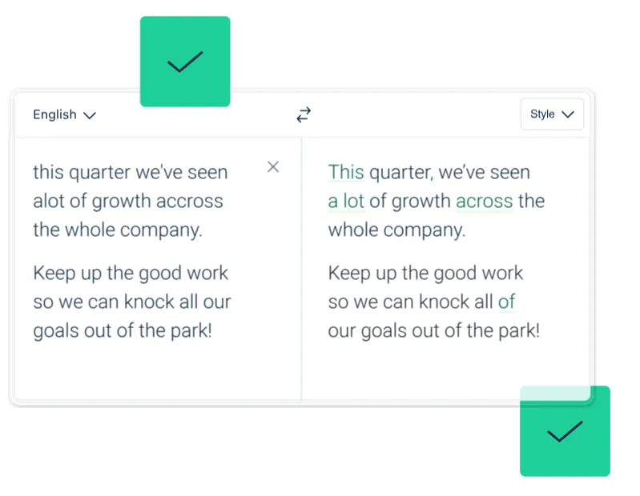
Task: Click the underlined "across" correction
Action: click(x=484, y=202)
